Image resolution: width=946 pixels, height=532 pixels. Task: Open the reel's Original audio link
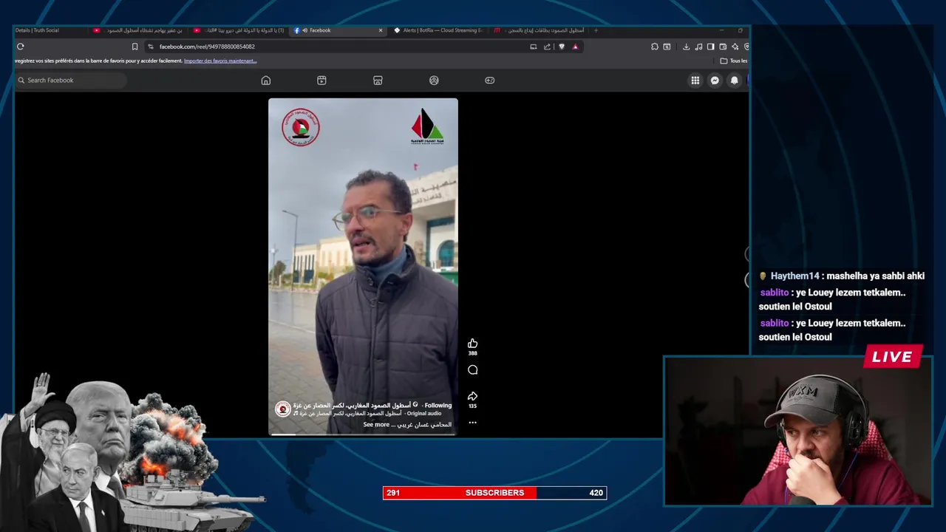click(x=423, y=414)
